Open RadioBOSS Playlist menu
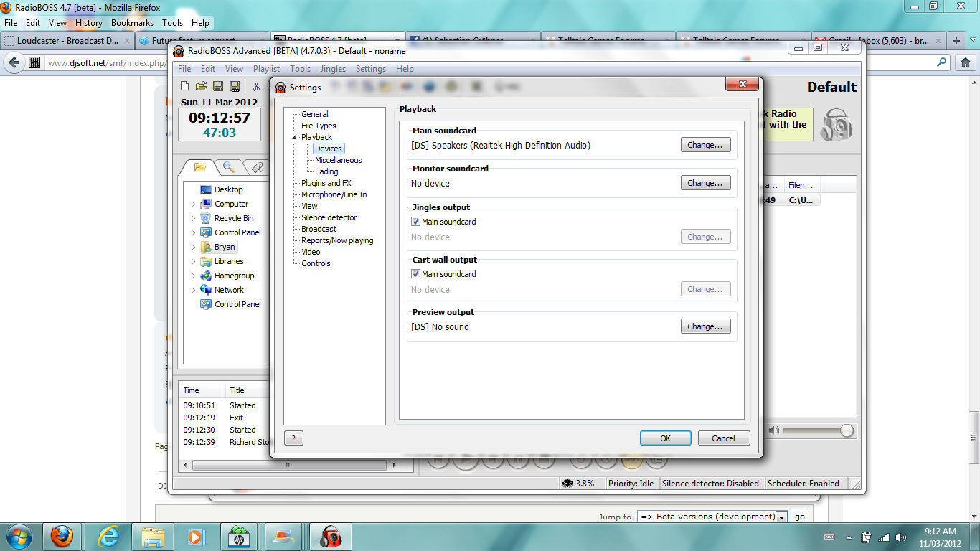This screenshot has height=551, width=980. [266, 69]
